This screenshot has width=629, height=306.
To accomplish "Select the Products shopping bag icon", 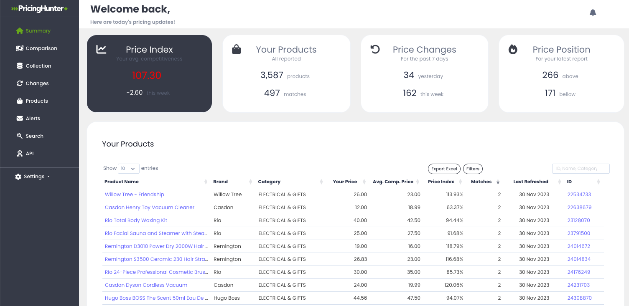I will pyautogui.click(x=19, y=101).
